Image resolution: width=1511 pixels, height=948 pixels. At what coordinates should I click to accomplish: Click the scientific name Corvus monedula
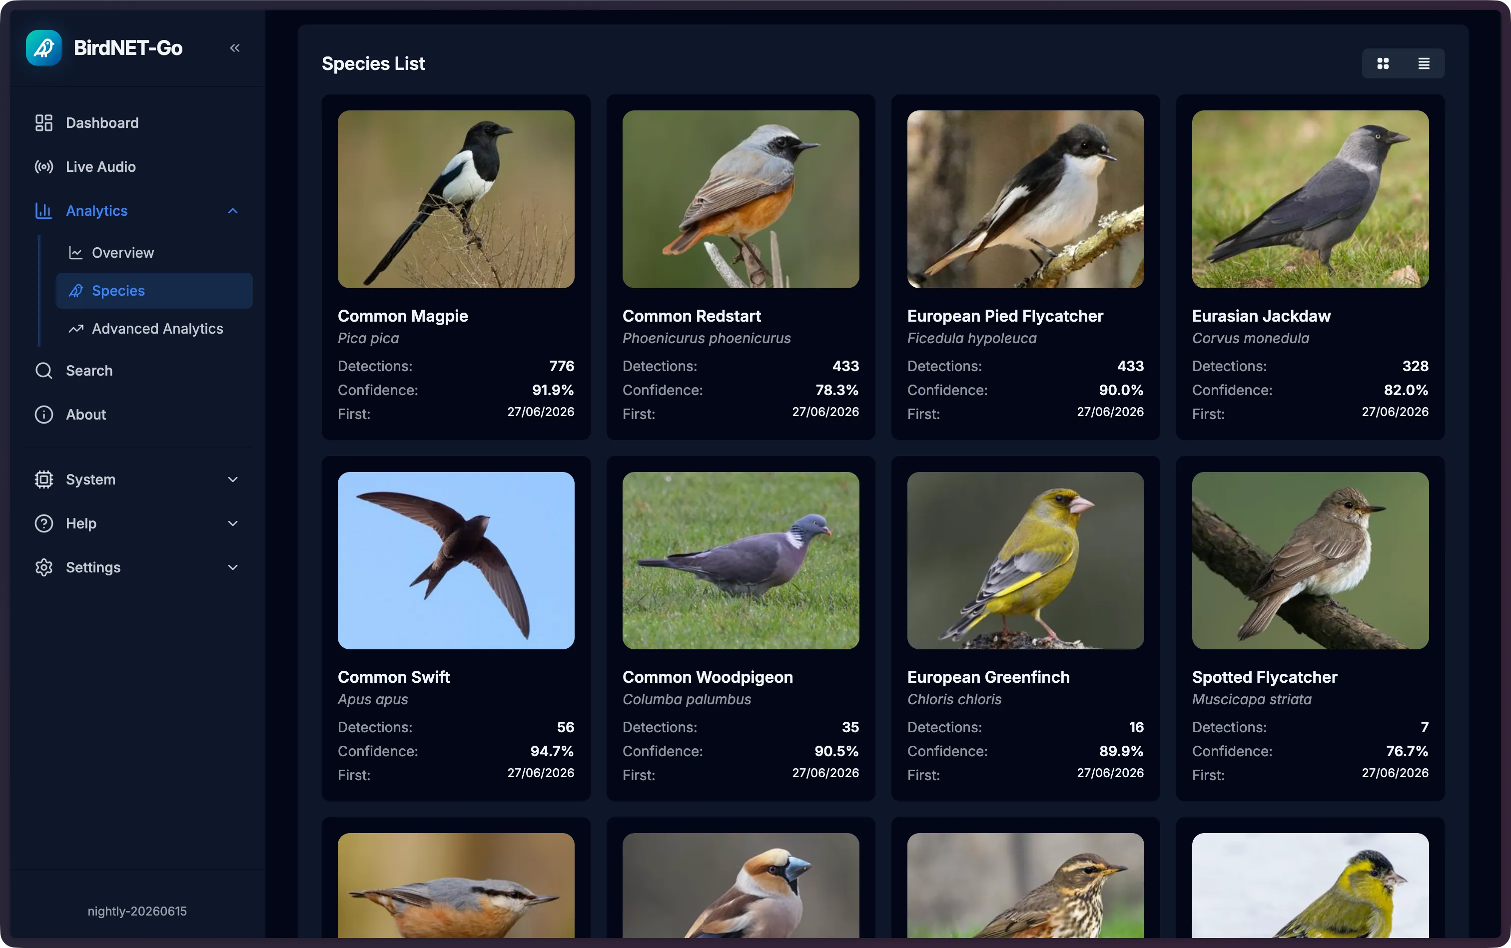(x=1250, y=339)
